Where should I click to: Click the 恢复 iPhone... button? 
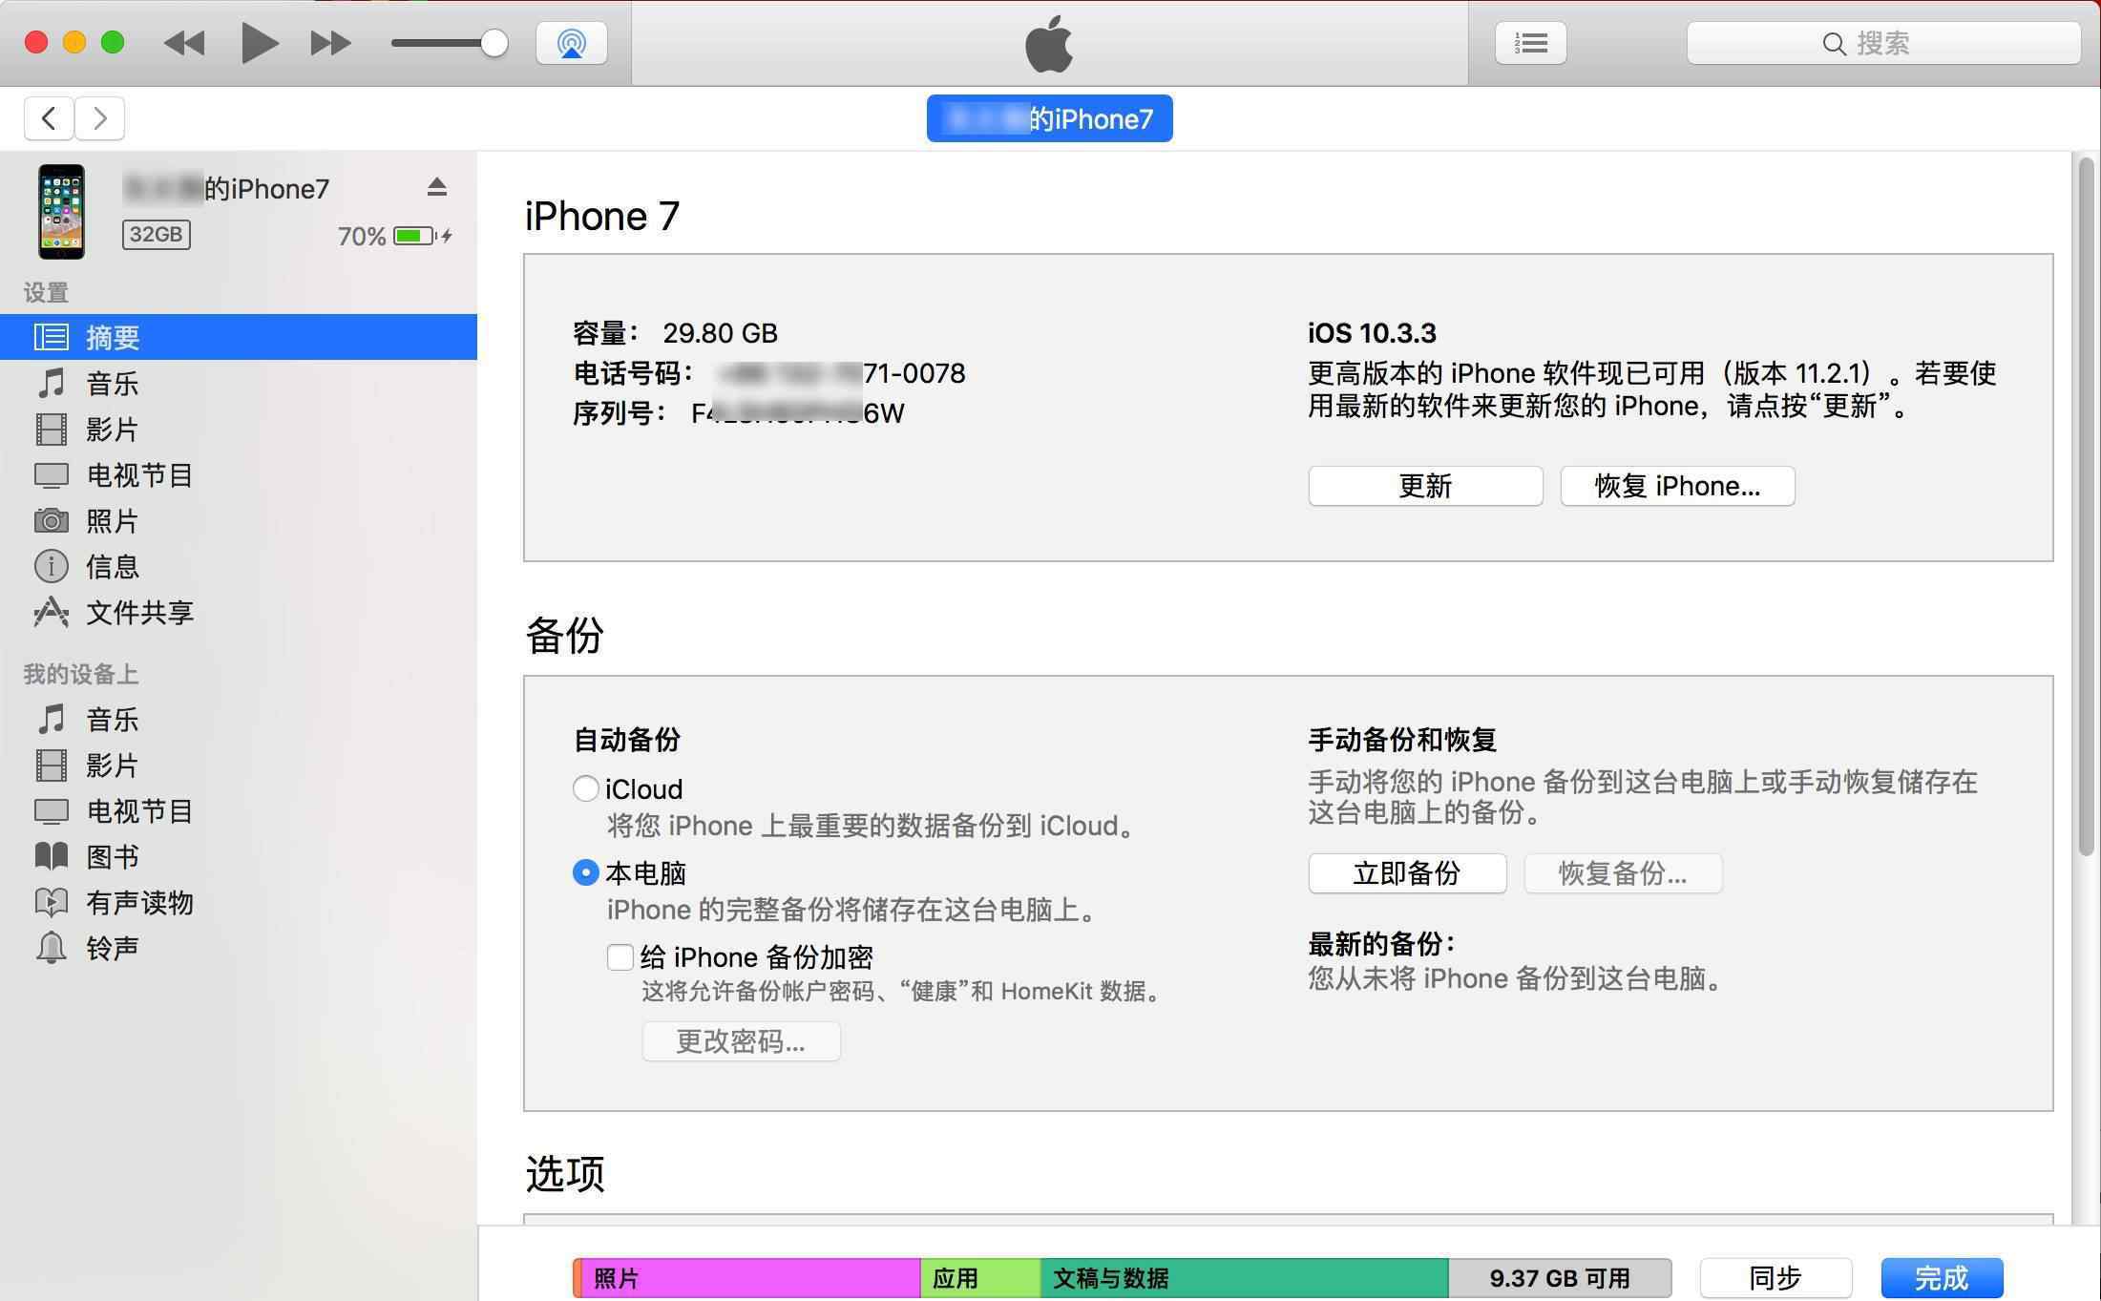(x=1677, y=486)
